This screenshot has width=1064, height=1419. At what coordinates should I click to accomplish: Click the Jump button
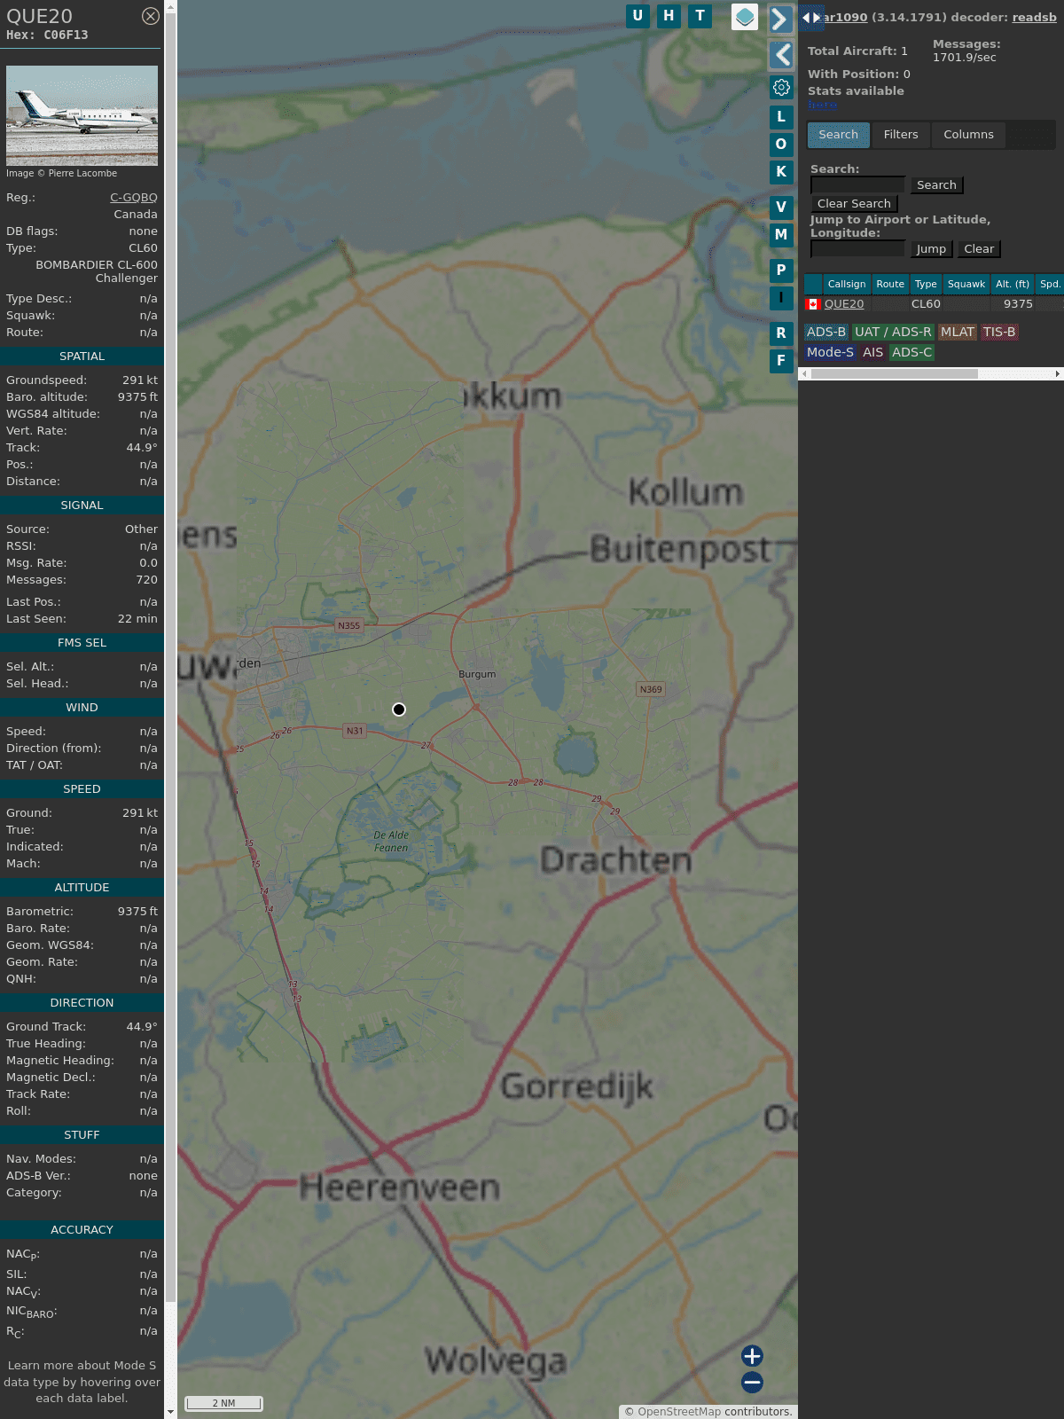[x=932, y=249]
